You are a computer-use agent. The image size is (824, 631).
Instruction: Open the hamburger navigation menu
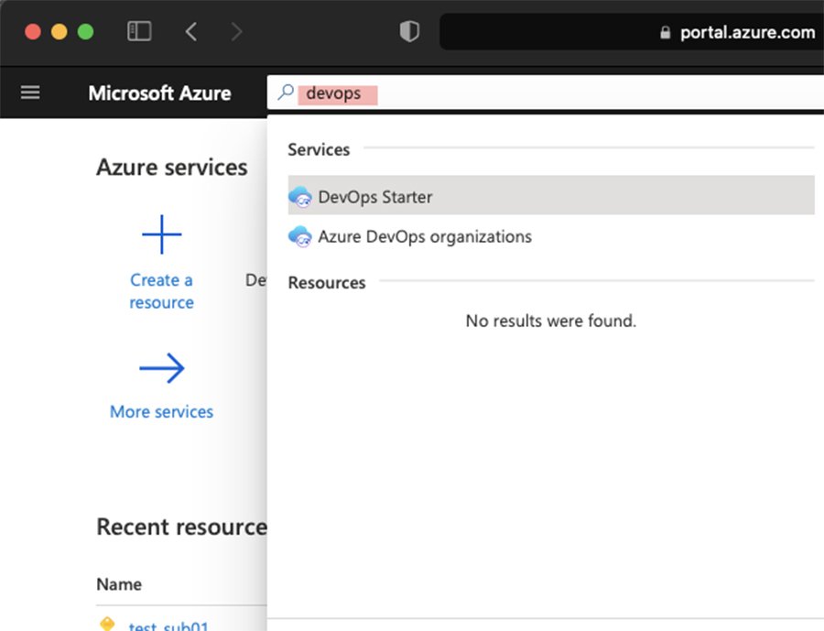click(30, 92)
